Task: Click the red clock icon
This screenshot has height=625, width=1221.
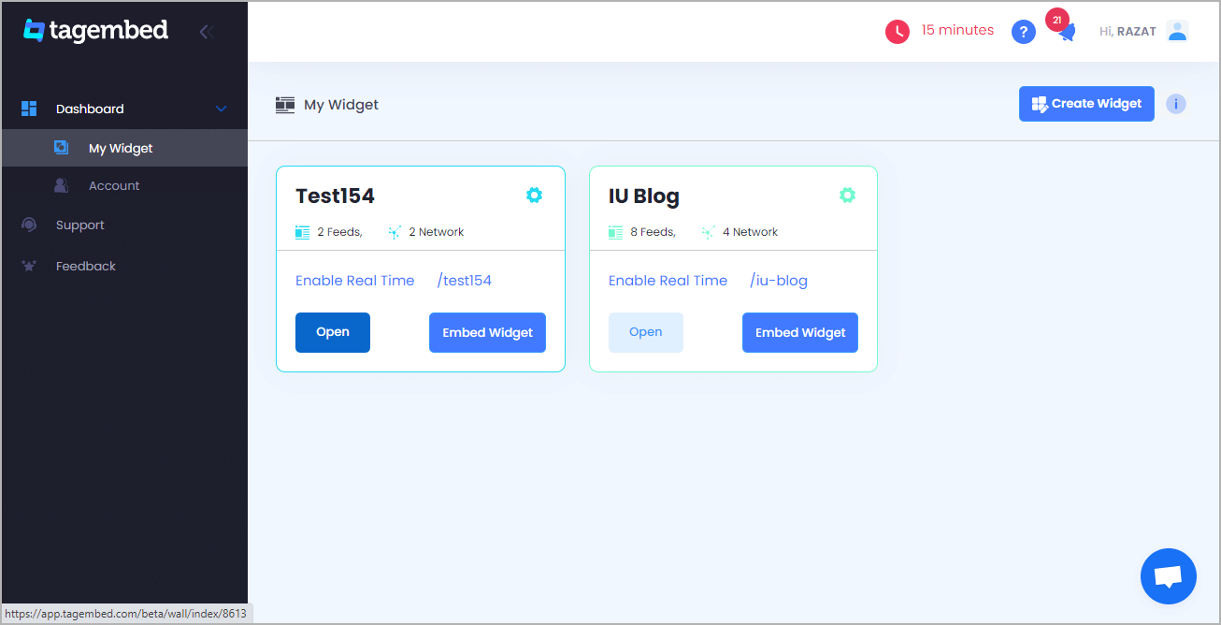Action: (898, 32)
